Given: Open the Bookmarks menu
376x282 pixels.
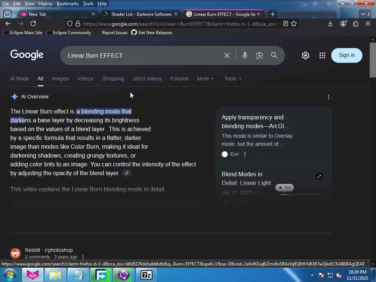Looking at the screenshot, I should pyautogui.click(x=68, y=4).
